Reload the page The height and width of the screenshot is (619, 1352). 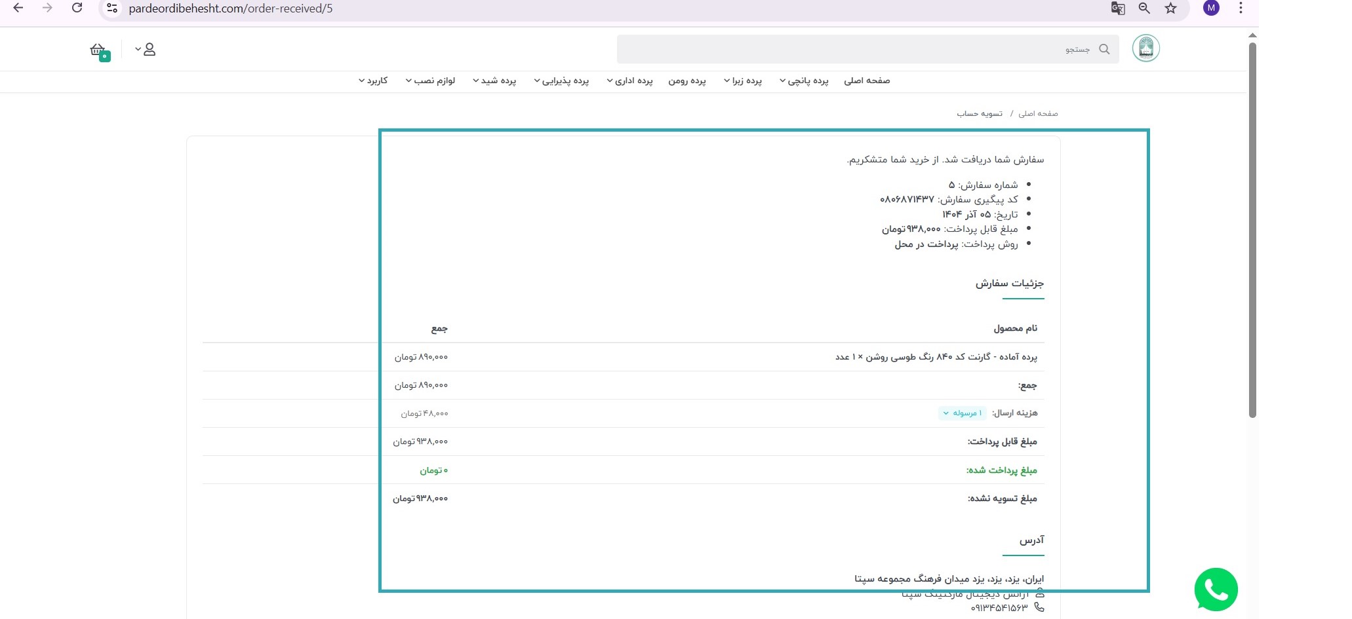pos(77,9)
